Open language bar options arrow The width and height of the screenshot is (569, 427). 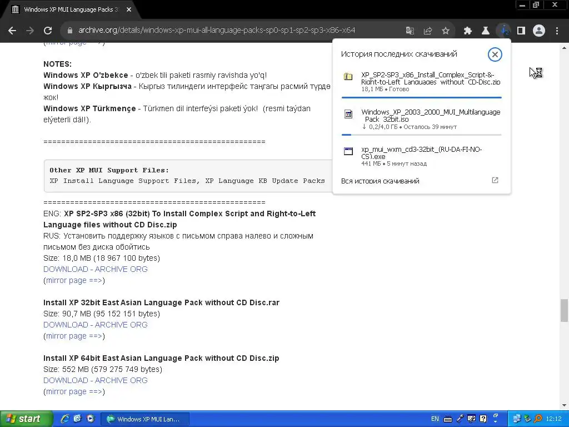495,421
